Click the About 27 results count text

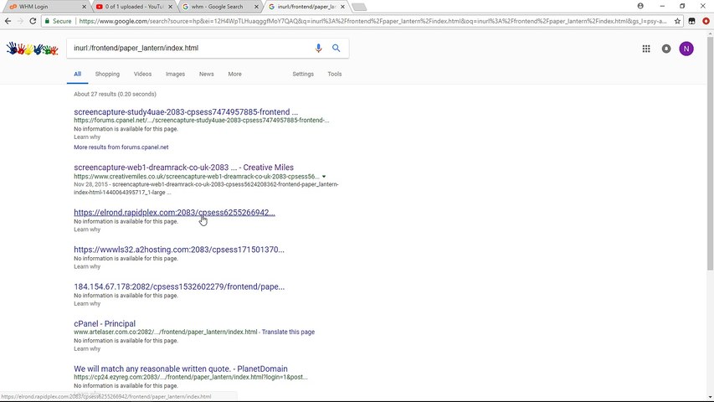coord(115,94)
